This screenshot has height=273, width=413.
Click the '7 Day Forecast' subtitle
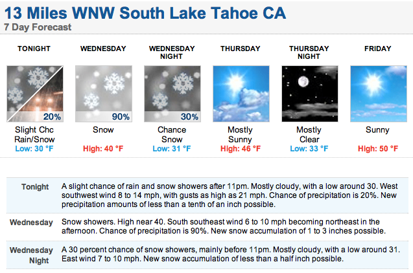(38, 27)
